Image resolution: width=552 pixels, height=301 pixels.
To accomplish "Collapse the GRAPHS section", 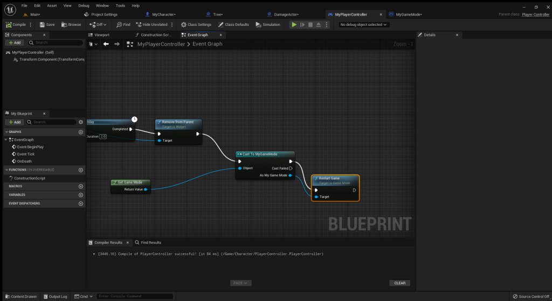I will click(6, 132).
